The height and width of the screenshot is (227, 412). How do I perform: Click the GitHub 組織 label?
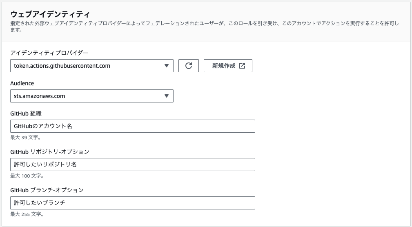pyautogui.click(x=26, y=113)
